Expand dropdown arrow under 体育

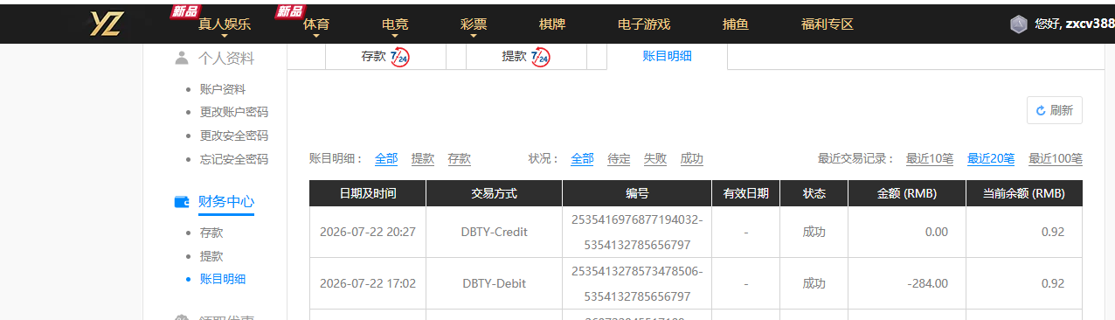coord(316,37)
